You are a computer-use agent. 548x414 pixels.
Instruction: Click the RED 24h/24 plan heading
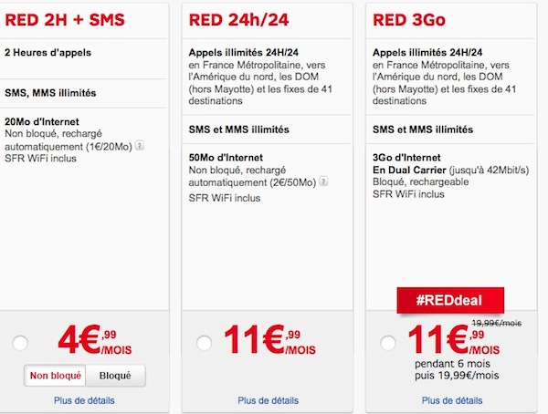pyautogui.click(x=238, y=19)
